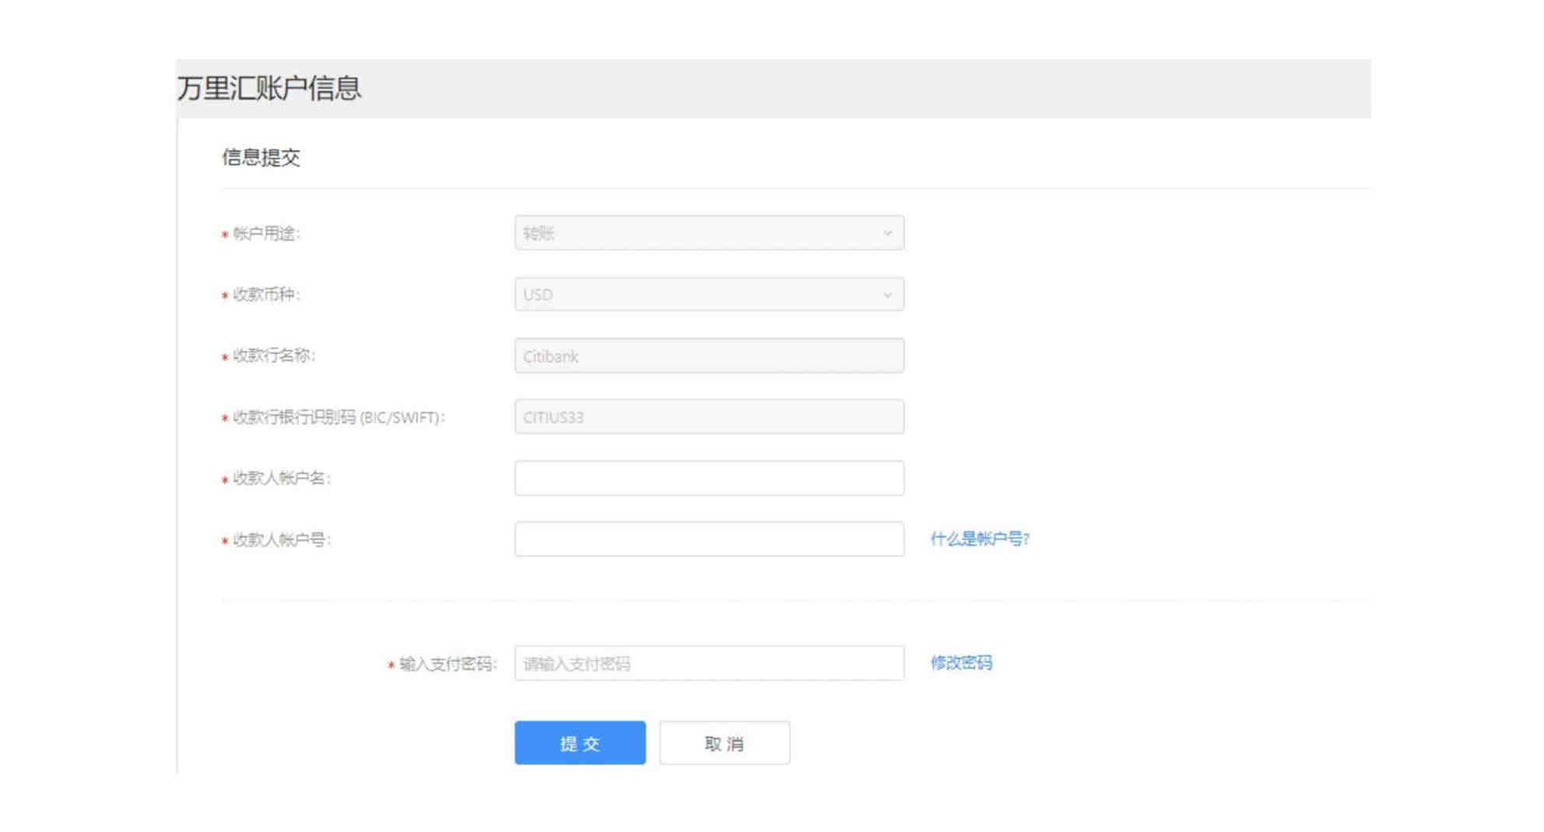Click the 输入支付密码 label
Screen dimensions: 1544x832
pyautogui.click(x=447, y=664)
